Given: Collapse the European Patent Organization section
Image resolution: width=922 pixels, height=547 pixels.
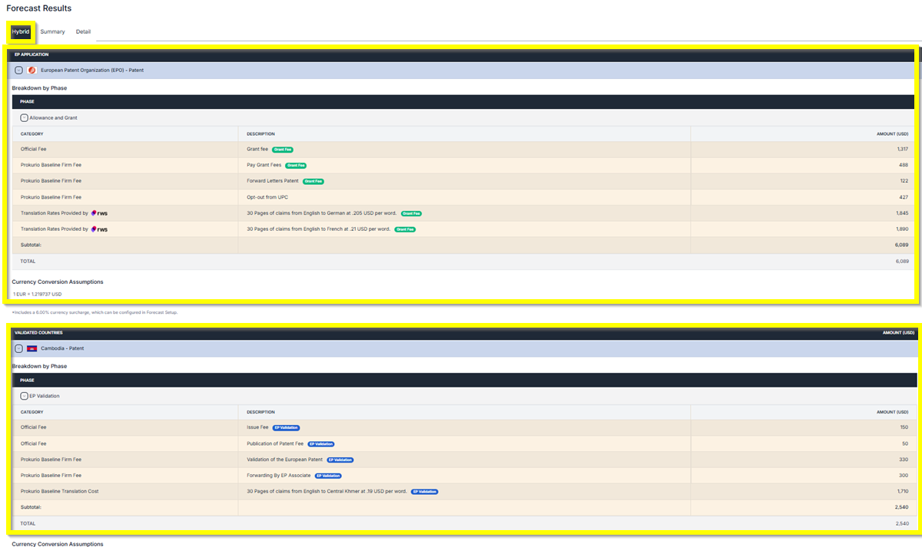Looking at the screenshot, I should pos(19,70).
